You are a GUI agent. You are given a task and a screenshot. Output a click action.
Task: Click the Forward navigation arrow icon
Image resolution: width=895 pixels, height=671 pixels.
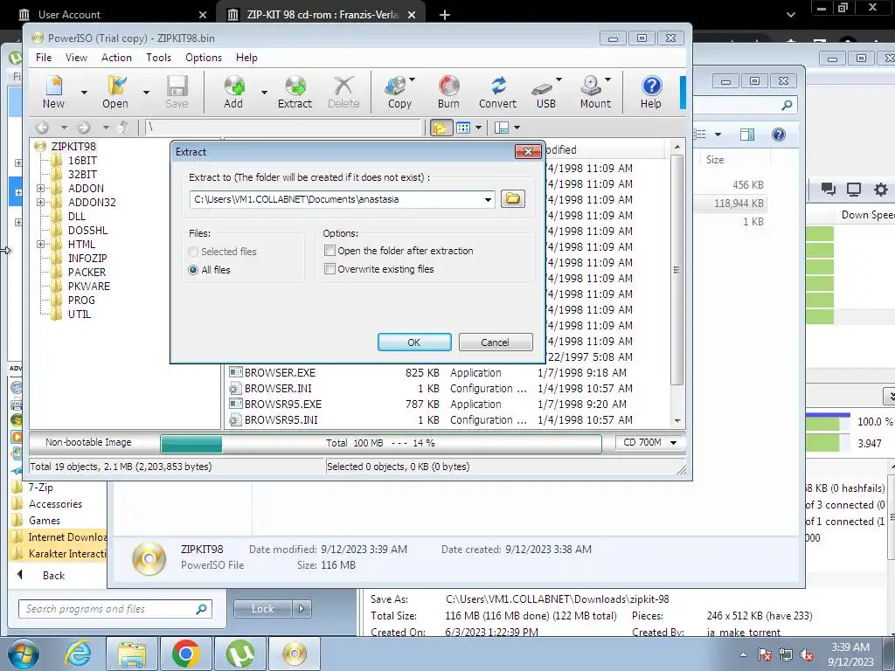(84, 128)
